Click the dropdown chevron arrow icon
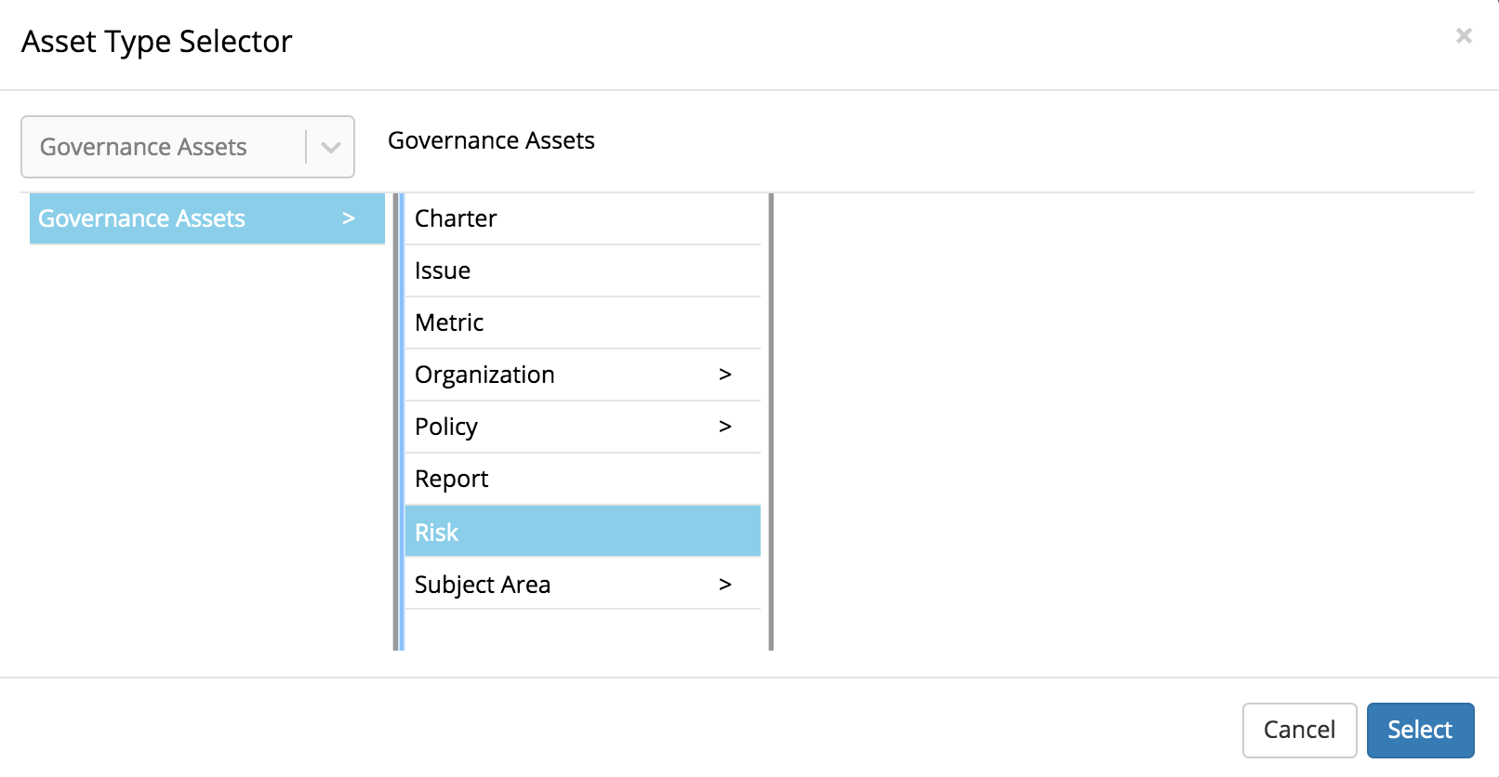The height and width of the screenshot is (777, 1499). [330, 147]
